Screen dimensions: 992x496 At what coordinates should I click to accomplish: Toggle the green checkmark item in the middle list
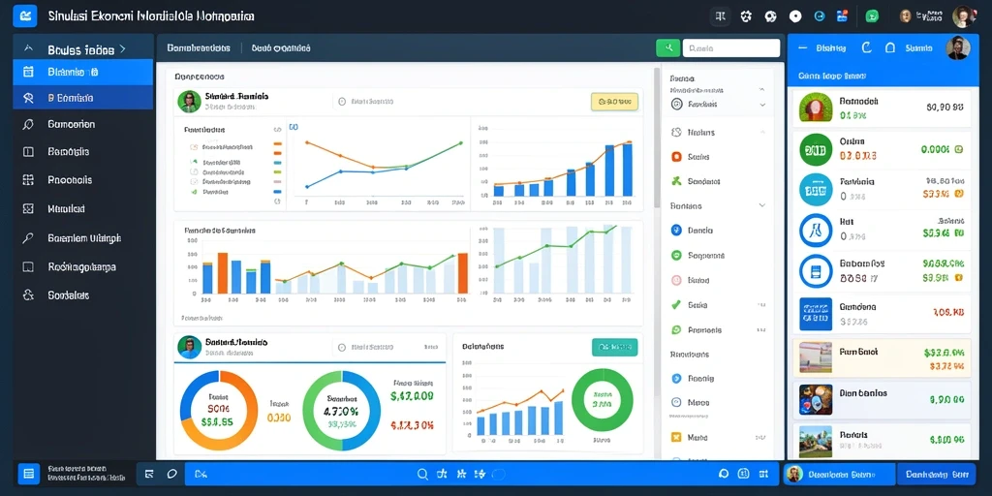[675, 305]
